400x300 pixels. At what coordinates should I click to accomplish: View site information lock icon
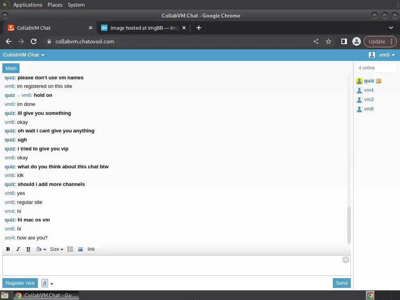tap(49, 41)
